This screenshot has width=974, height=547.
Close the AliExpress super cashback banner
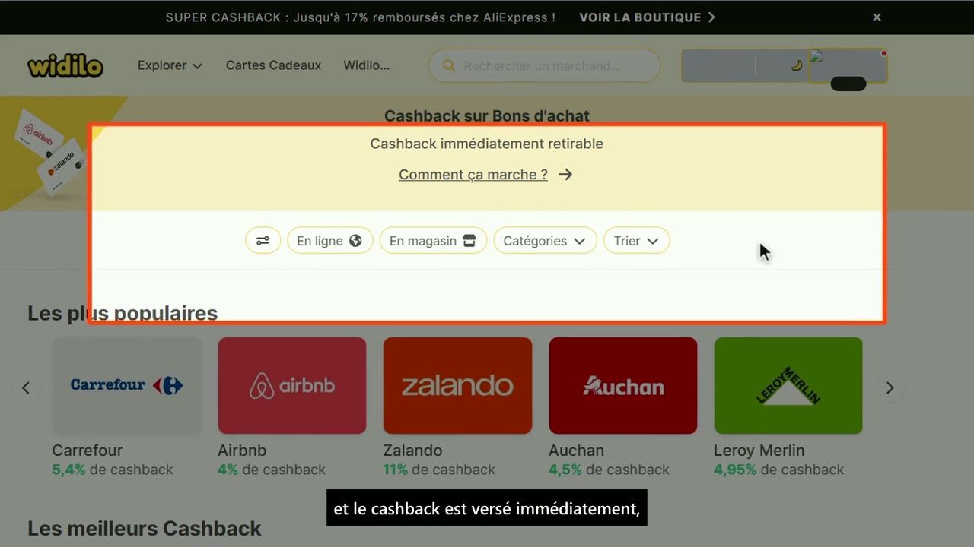point(877,17)
